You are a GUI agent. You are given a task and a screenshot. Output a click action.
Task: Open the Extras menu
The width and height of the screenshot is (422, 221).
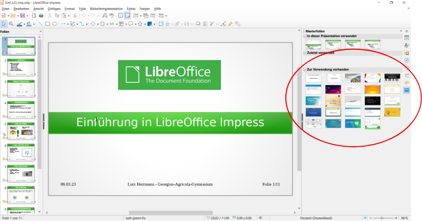click(x=131, y=9)
